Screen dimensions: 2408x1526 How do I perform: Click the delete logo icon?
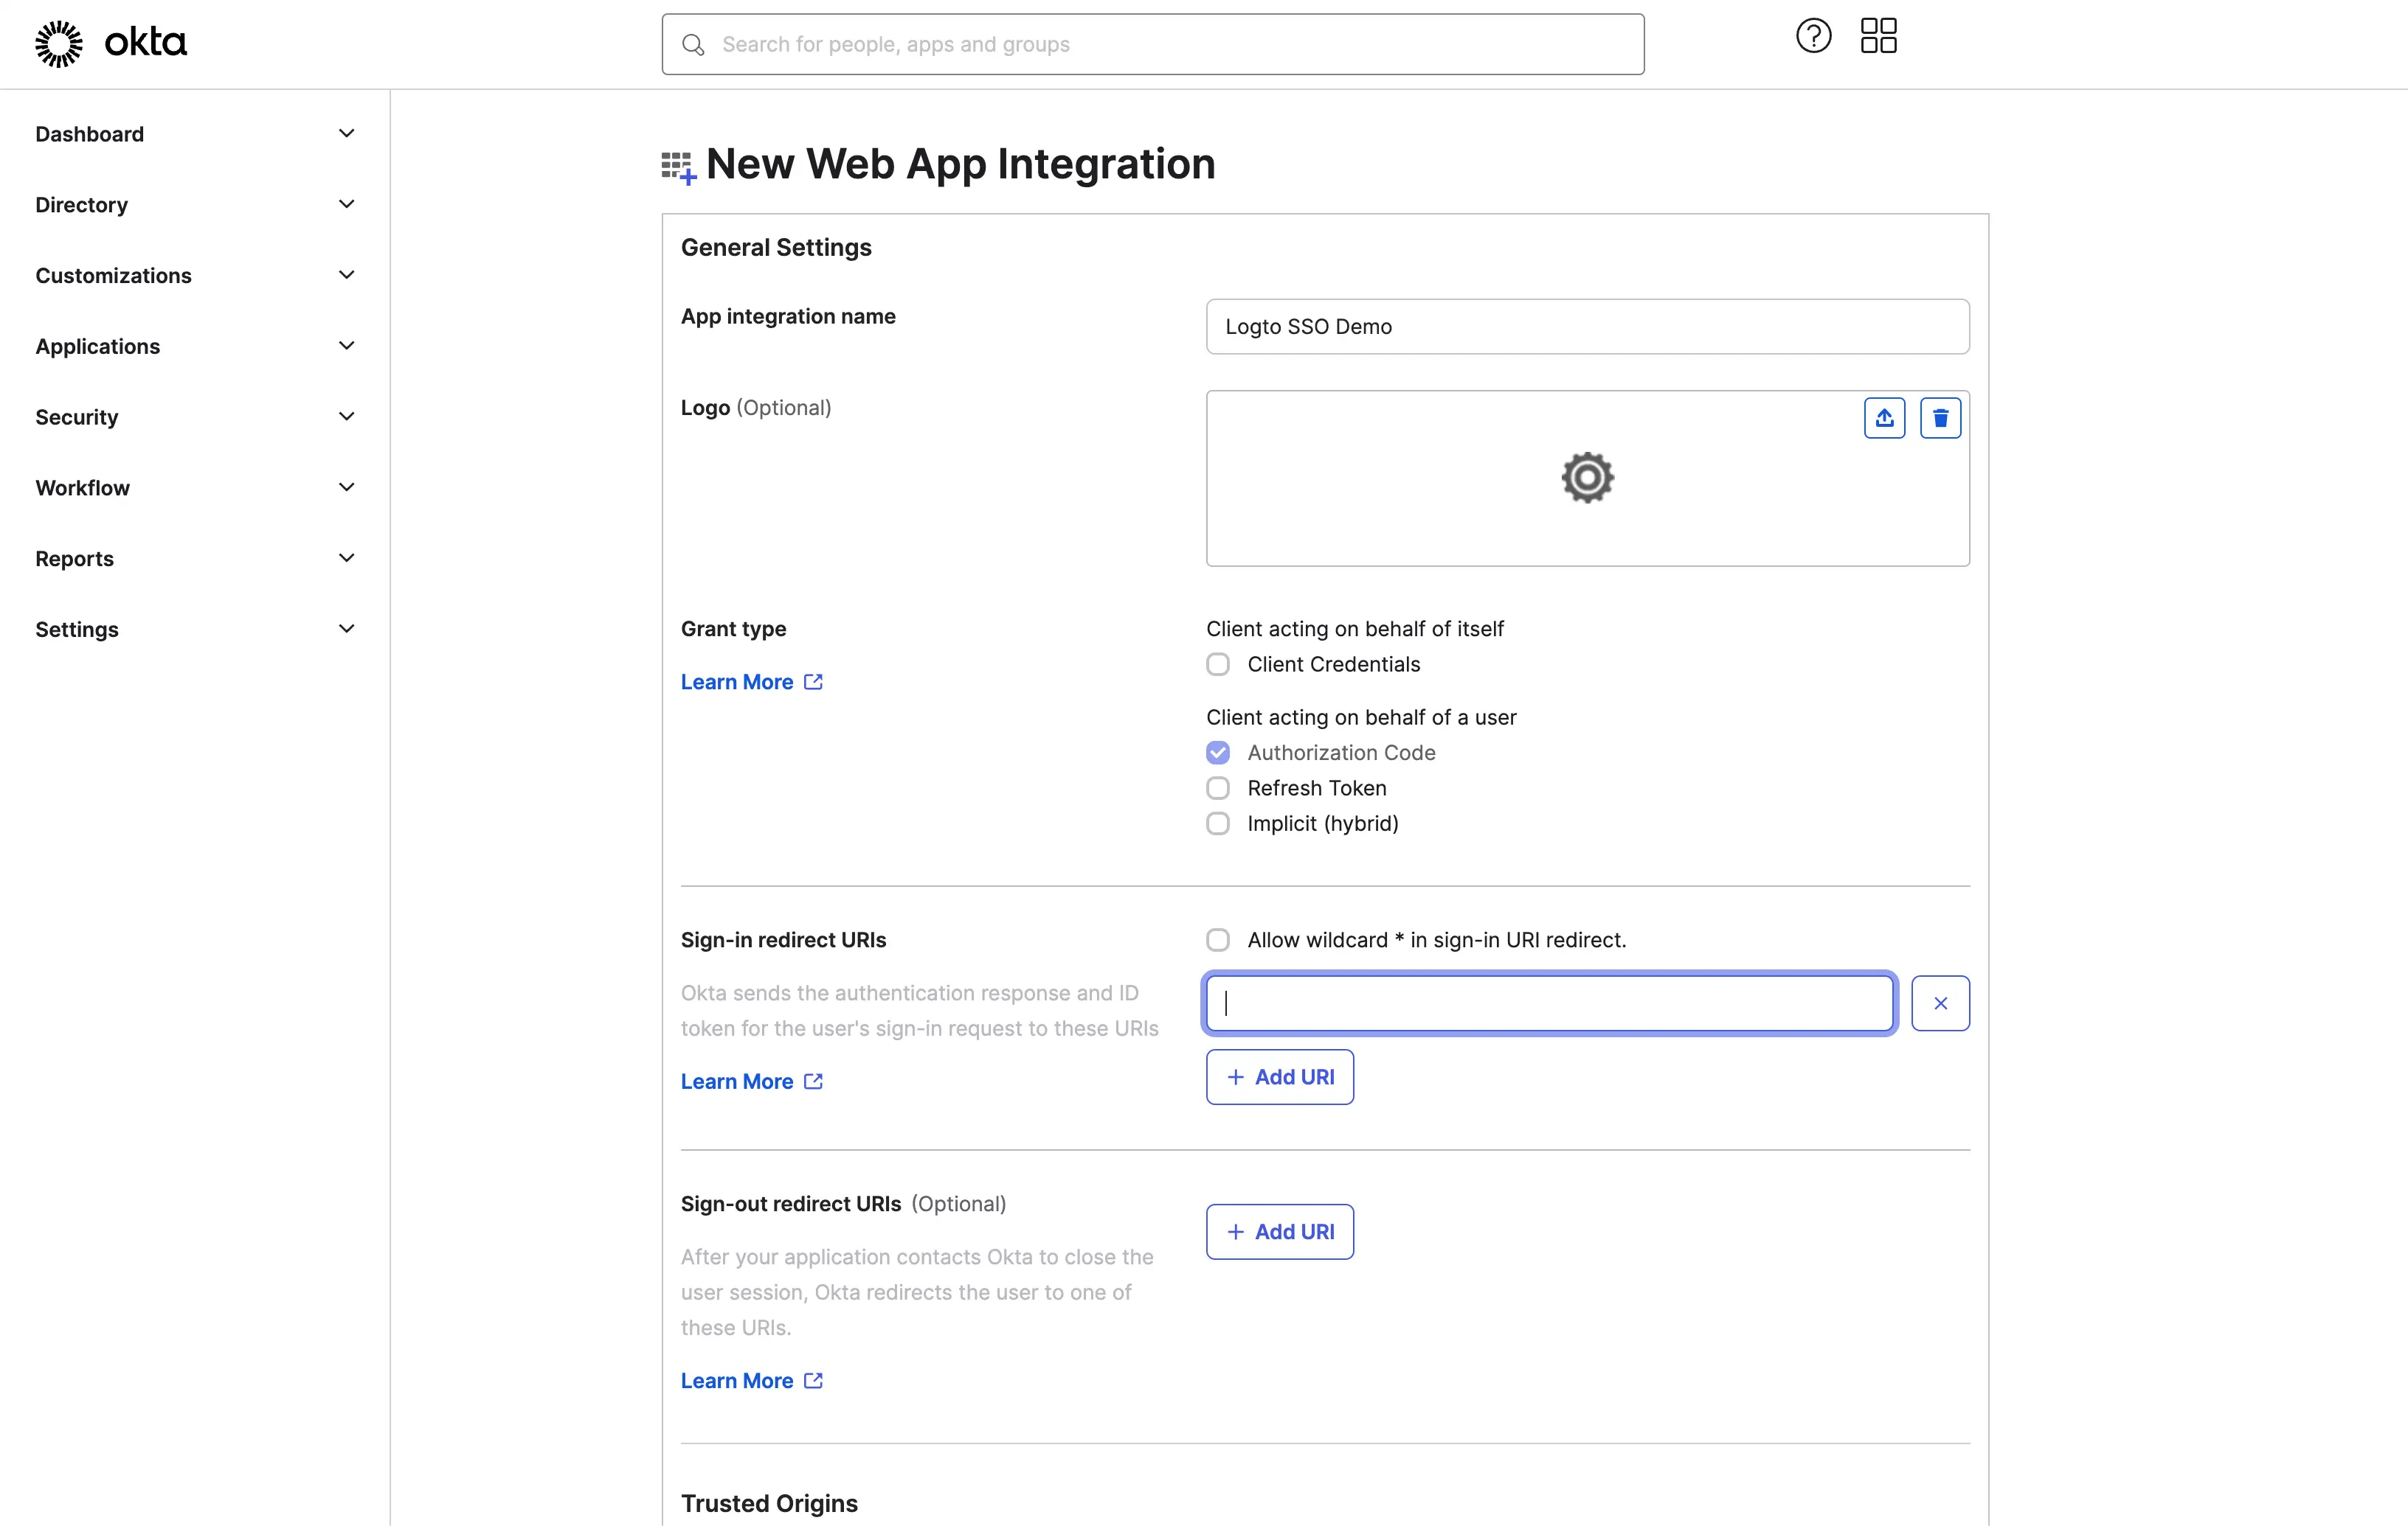(x=1941, y=417)
